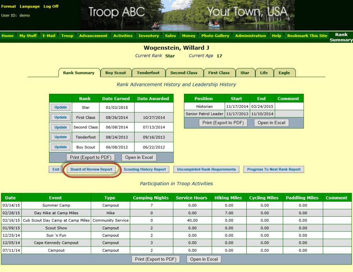Viewport: 353px width, 272px height.
Task: Open the Troop menu
Action: click(x=67, y=36)
